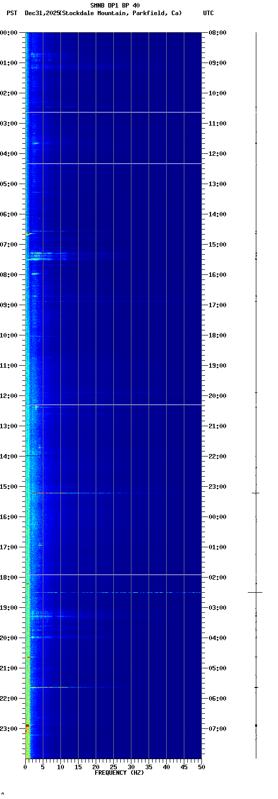
Task: Click the '08:00' label on the UTC axis
Action: pos(218,33)
